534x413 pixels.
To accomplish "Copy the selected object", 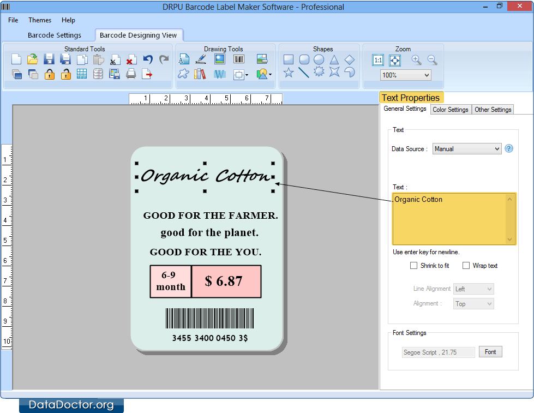I will [x=82, y=59].
